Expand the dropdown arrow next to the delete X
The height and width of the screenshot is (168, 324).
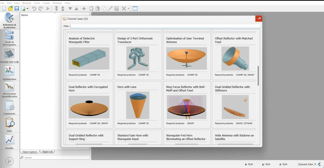click(128, 9)
